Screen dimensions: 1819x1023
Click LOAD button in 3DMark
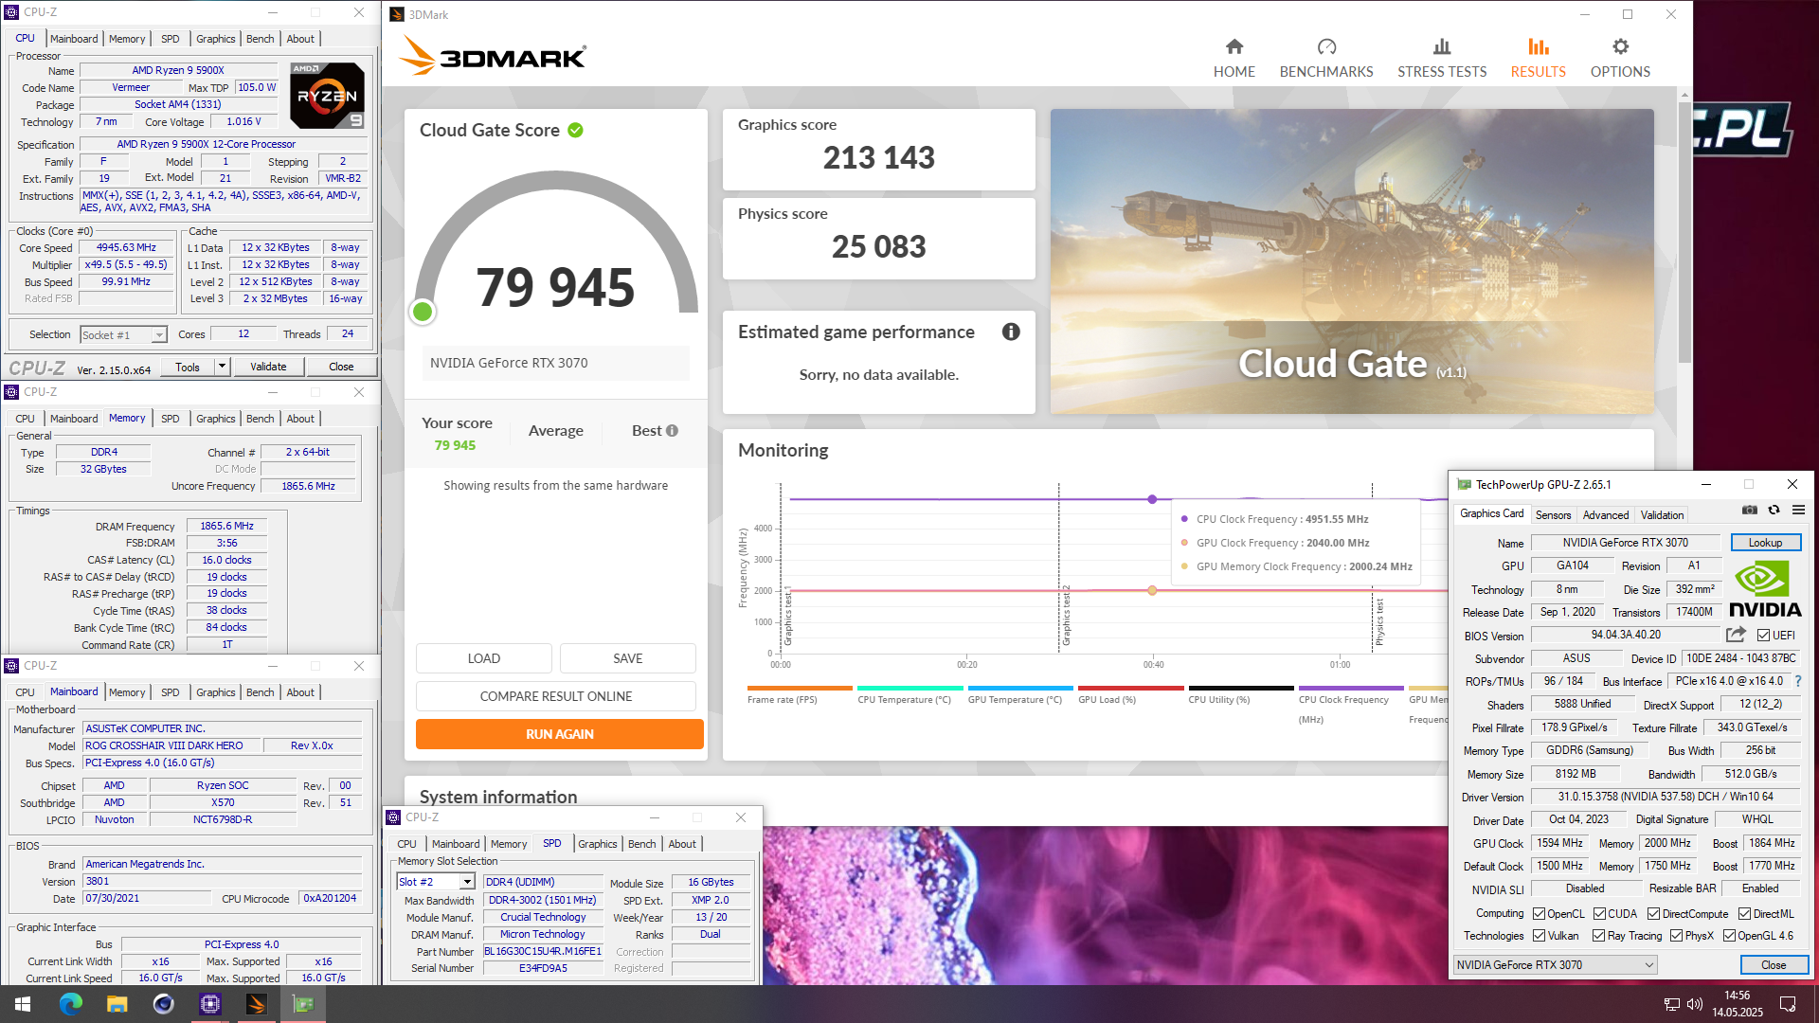pyautogui.click(x=484, y=658)
